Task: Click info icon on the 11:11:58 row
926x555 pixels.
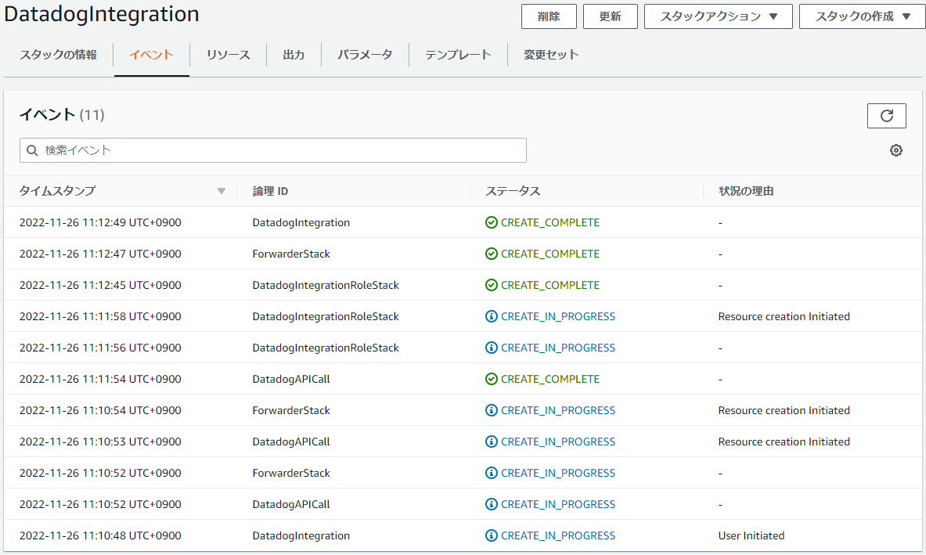Action: 492,316
